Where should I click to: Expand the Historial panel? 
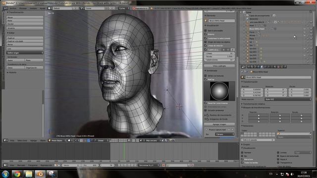pyautogui.click(x=12, y=72)
